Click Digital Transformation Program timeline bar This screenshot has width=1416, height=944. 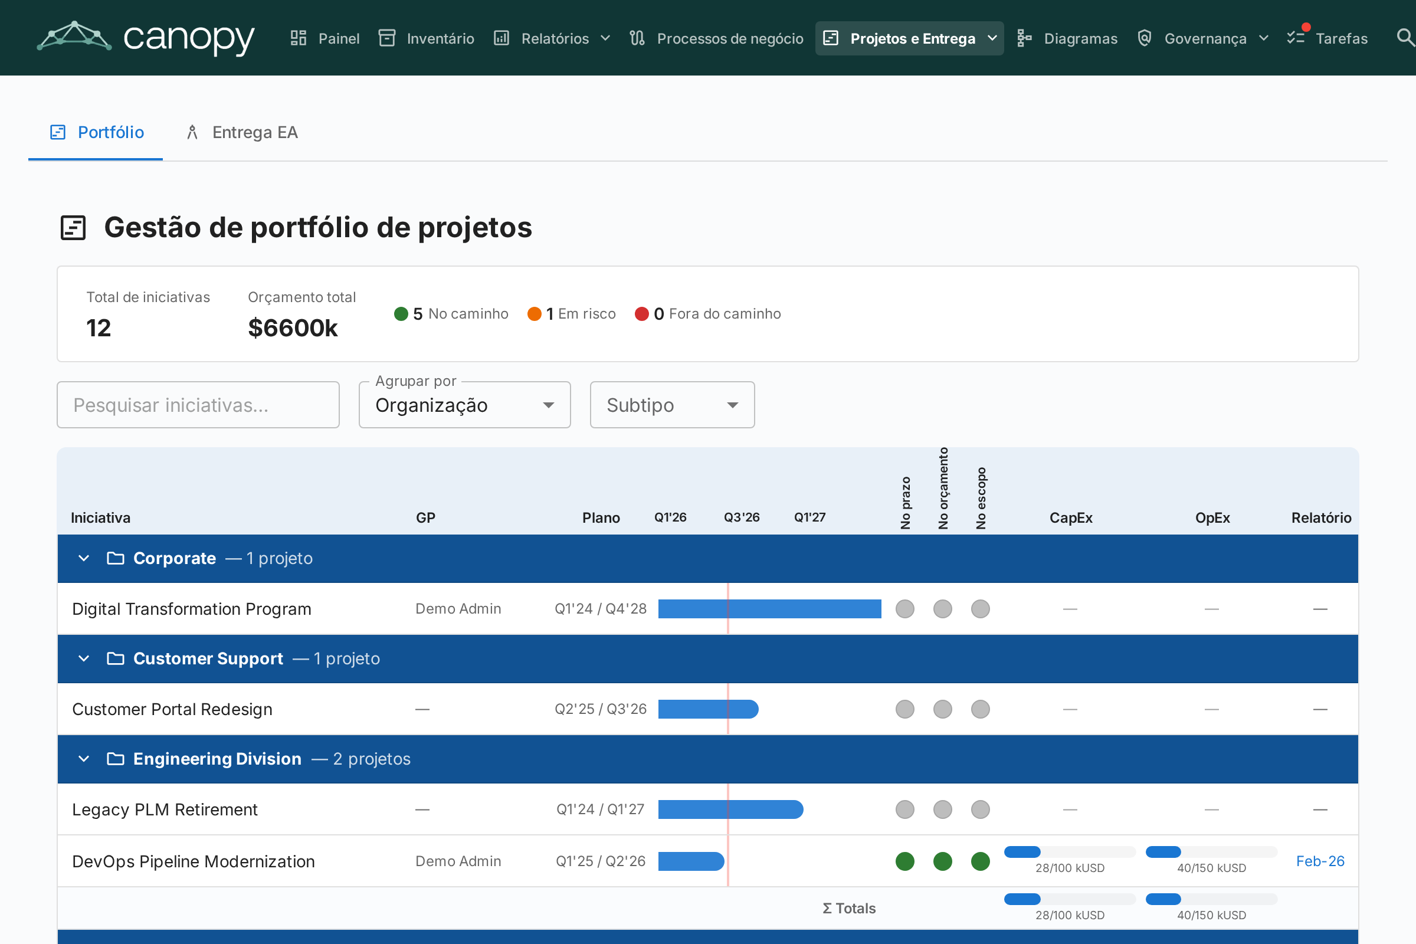769,609
